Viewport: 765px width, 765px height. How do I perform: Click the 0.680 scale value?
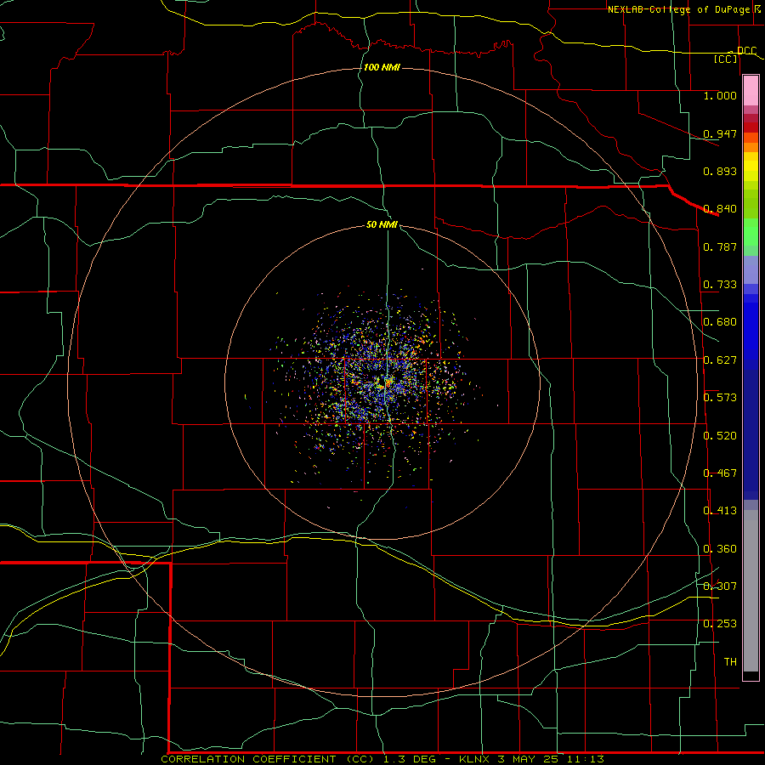720,322
